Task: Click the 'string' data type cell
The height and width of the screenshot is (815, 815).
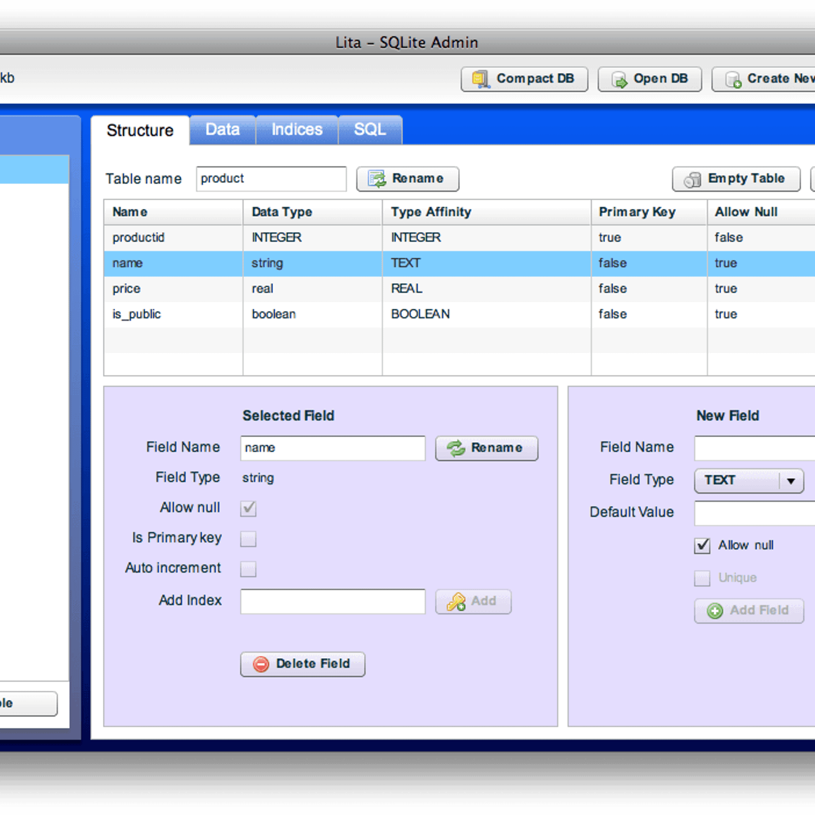Action: click(313, 263)
